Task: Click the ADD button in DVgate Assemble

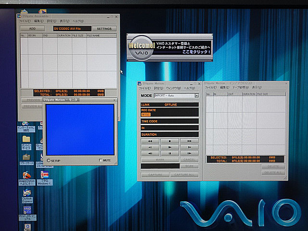Action: (x=32, y=29)
